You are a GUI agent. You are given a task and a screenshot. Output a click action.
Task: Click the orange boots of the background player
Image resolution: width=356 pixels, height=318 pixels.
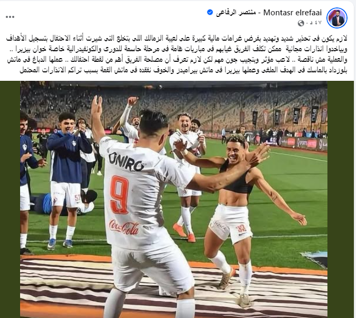pyautogui.click(x=185, y=232)
